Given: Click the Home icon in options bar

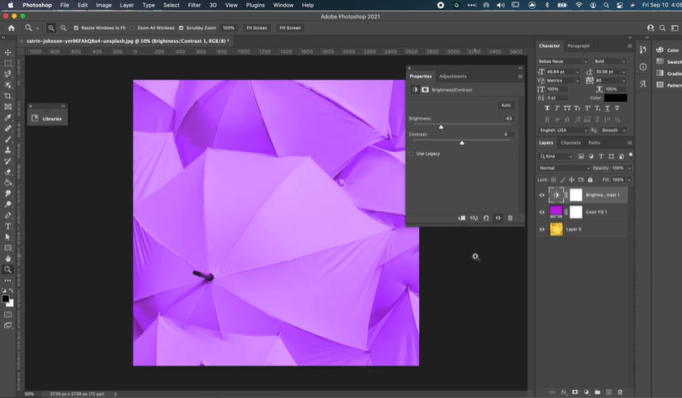Looking at the screenshot, I should click(x=11, y=28).
